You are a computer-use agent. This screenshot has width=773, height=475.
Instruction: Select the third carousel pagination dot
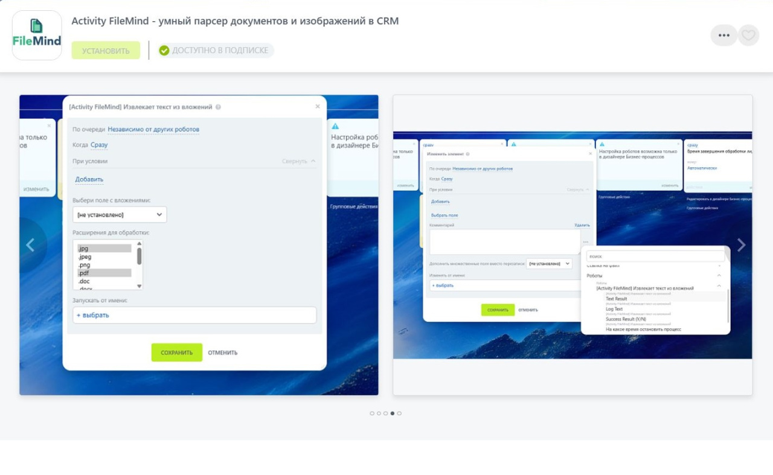click(385, 413)
